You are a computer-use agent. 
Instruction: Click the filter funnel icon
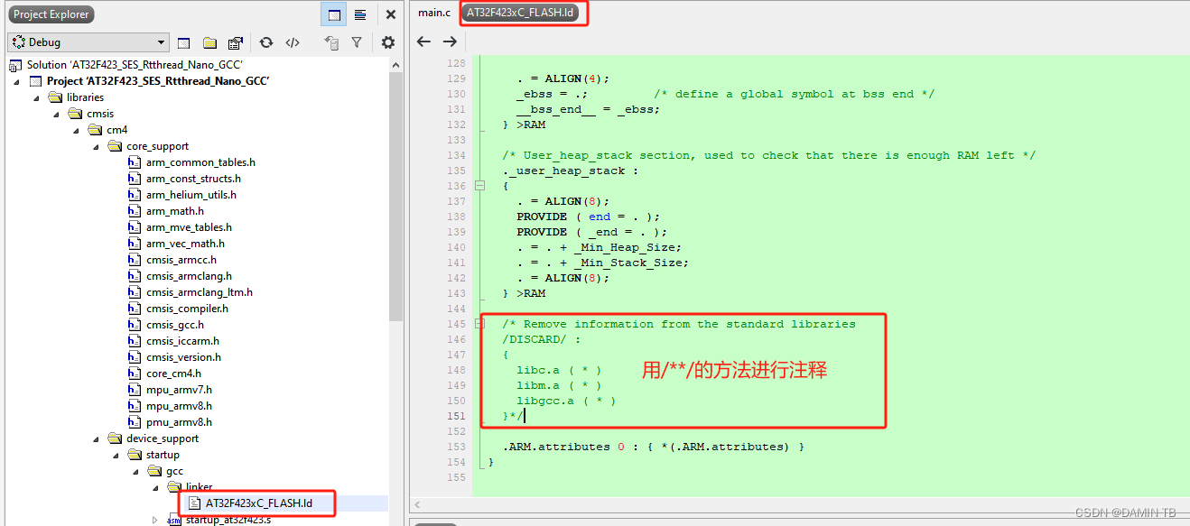[x=357, y=42]
